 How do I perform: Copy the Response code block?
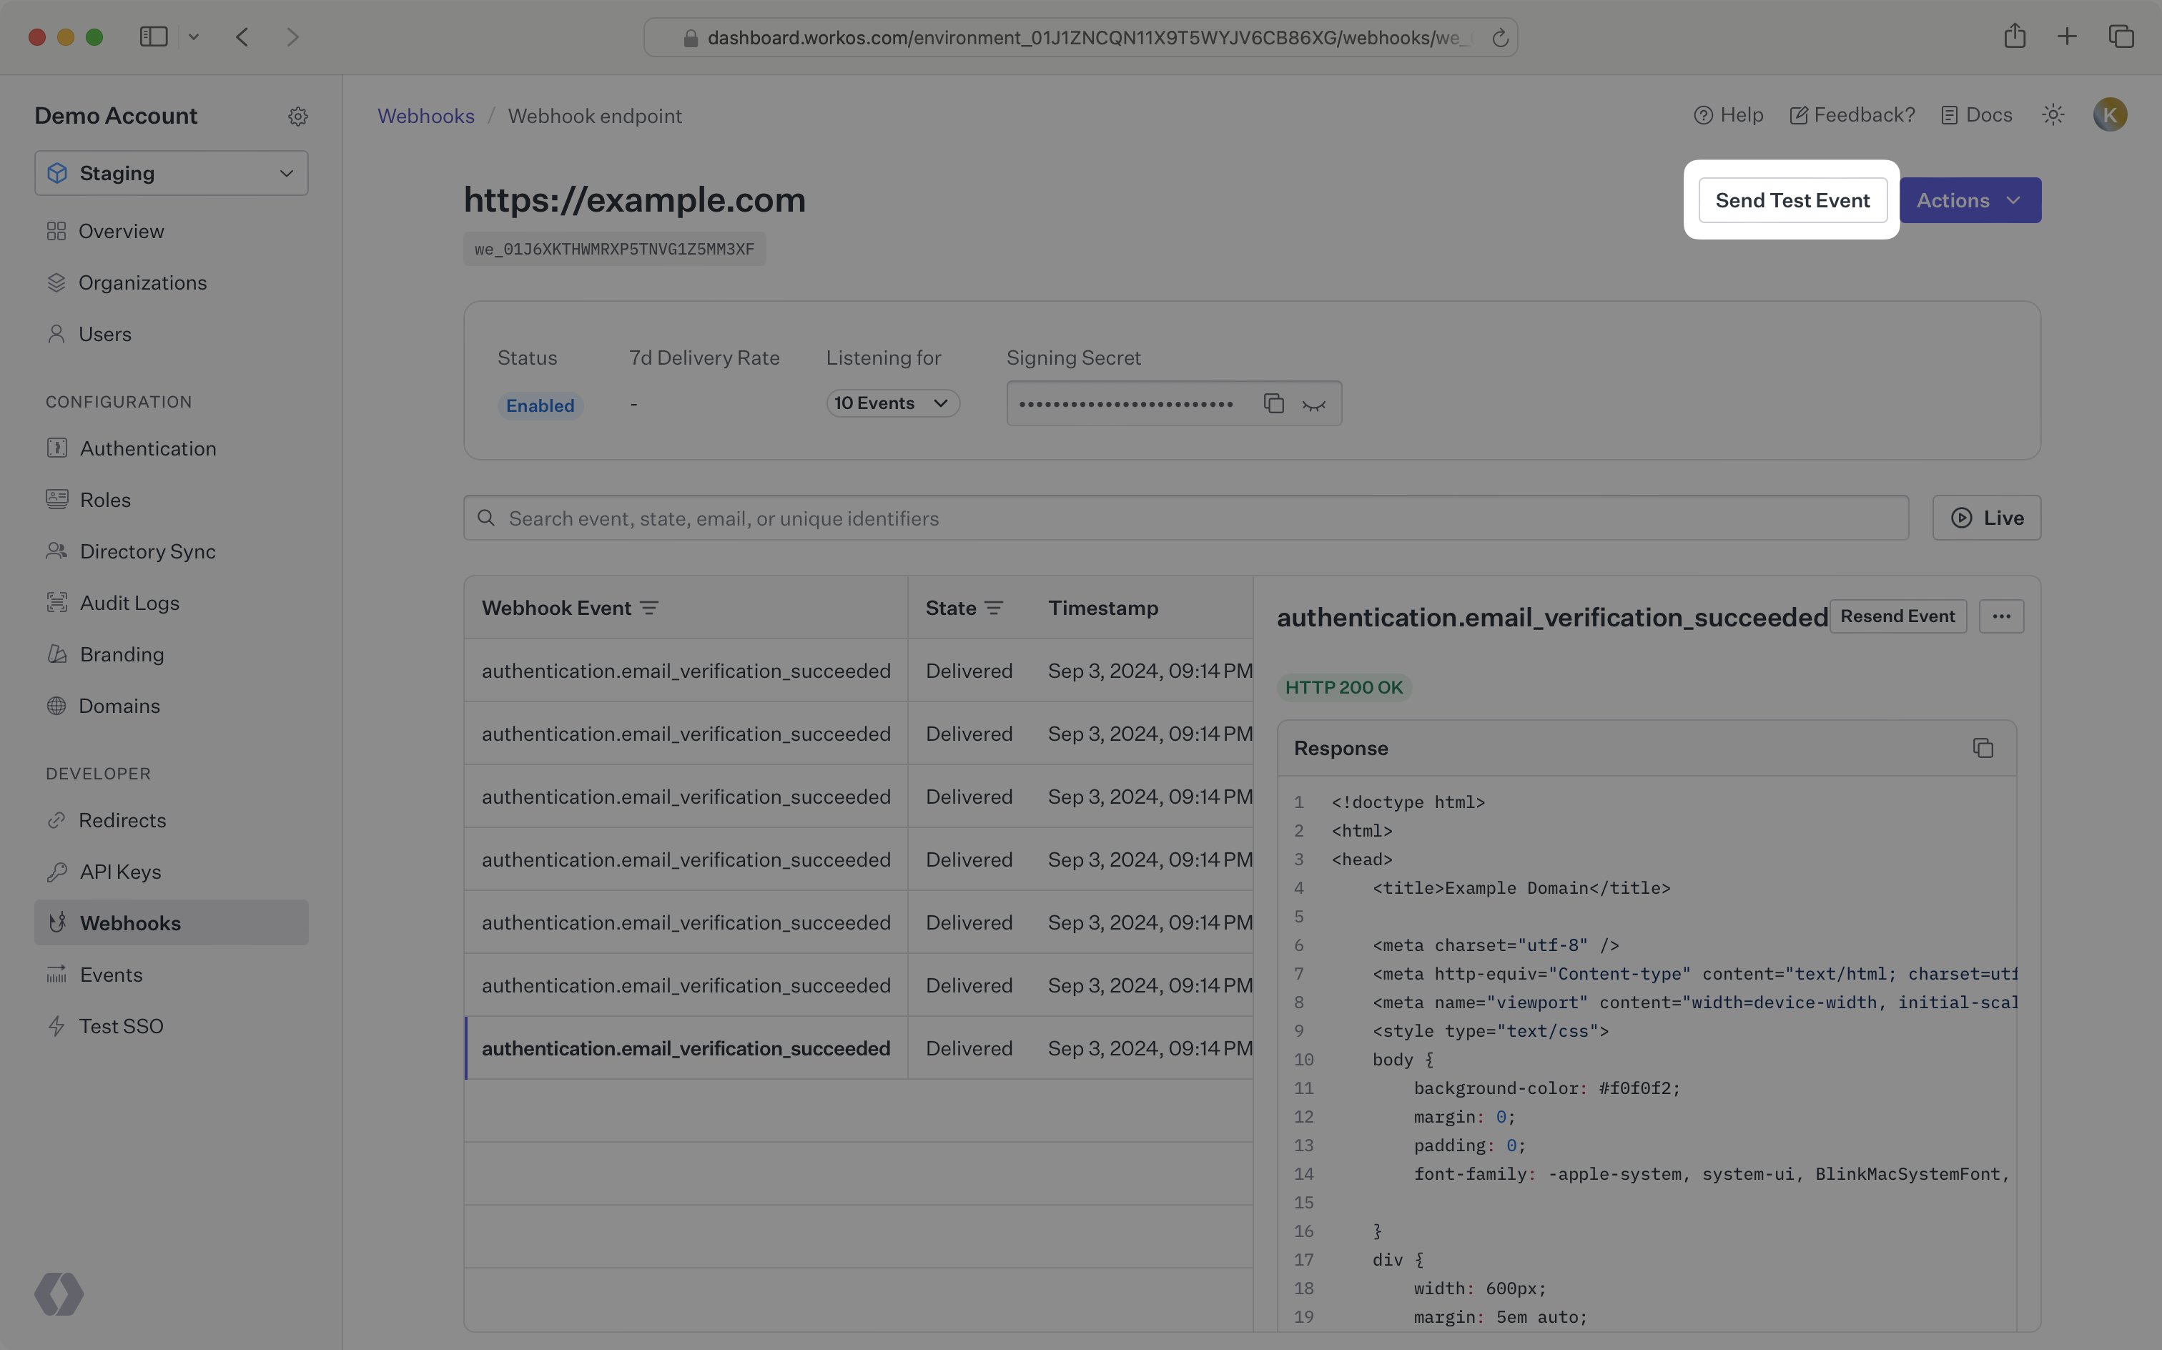pos(1983,748)
